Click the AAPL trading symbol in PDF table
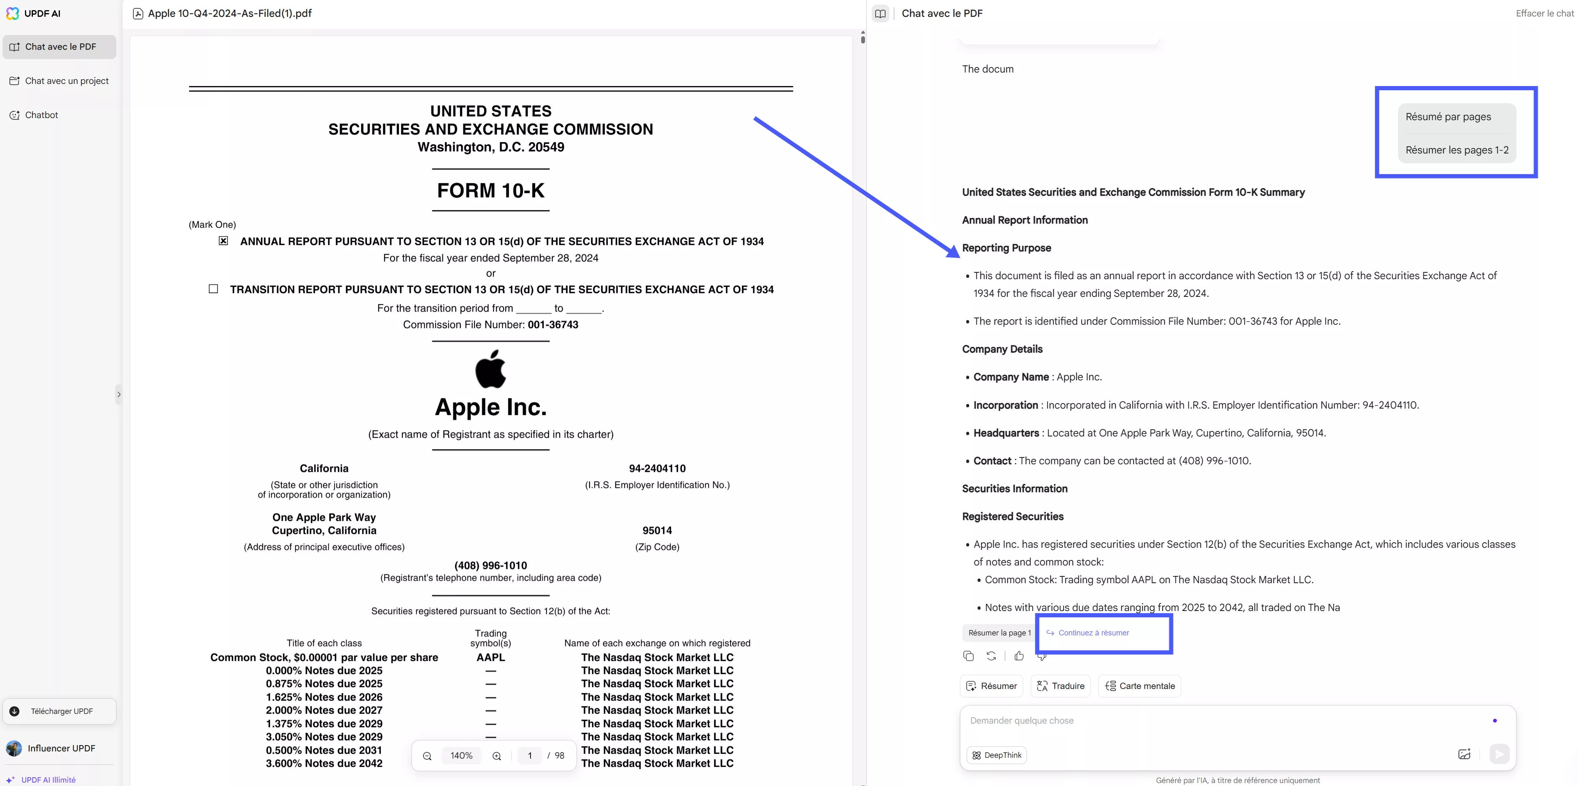This screenshot has height=786, width=1579. point(490,657)
